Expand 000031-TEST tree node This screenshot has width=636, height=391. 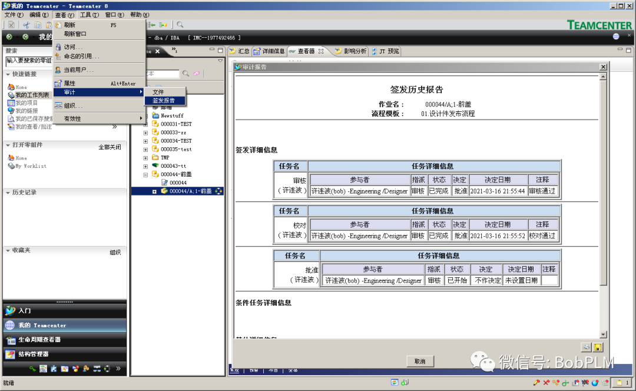(145, 124)
